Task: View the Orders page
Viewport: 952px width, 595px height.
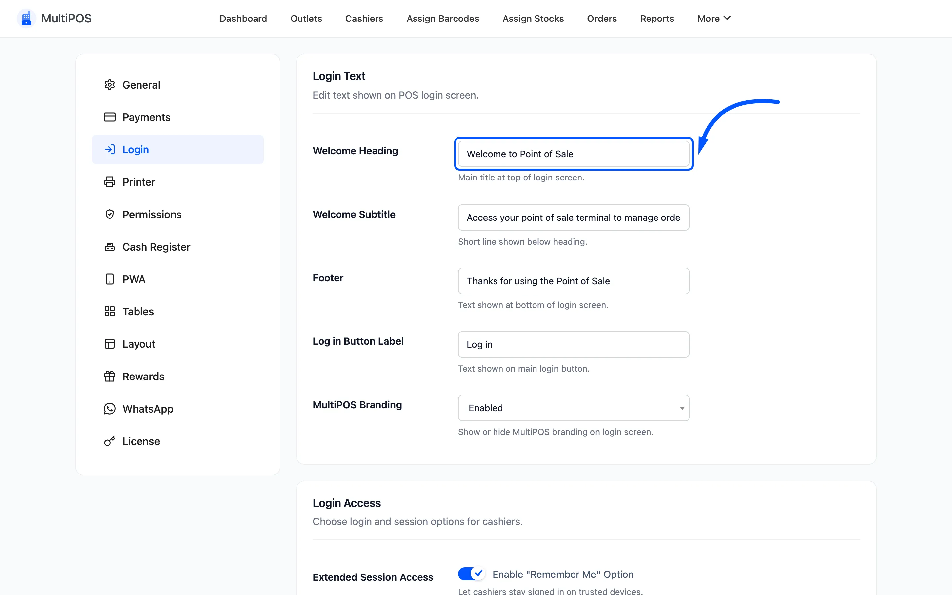Action: 602,19
